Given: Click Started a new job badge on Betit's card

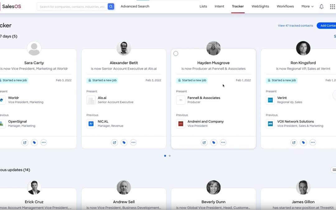Looking at the screenshot, I should coord(102,80).
